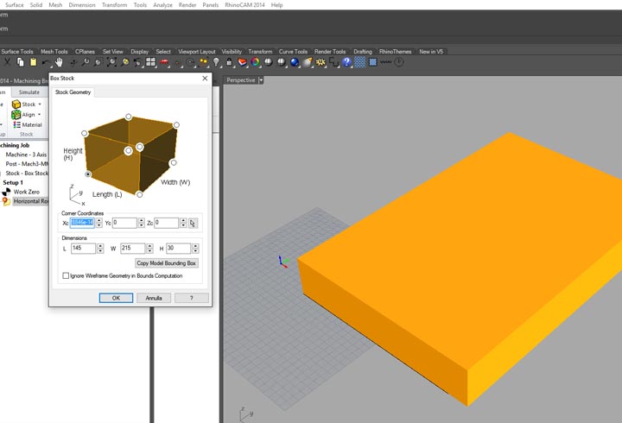Click the Material icon in Stock group
The width and height of the screenshot is (622, 423).
click(16, 125)
